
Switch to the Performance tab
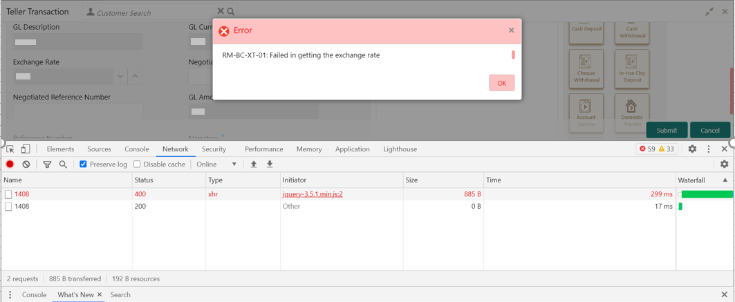point(264,149)
